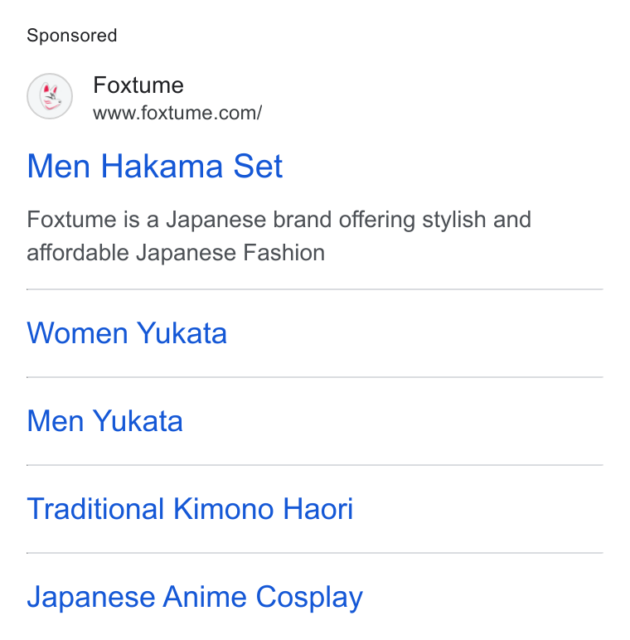
Task: Click the divider line above Women Yukata
Action: click(x=315, y=289)
